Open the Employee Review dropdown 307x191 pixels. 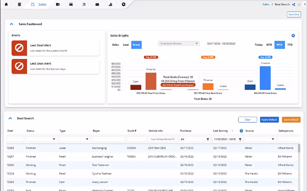click(178, 43)
